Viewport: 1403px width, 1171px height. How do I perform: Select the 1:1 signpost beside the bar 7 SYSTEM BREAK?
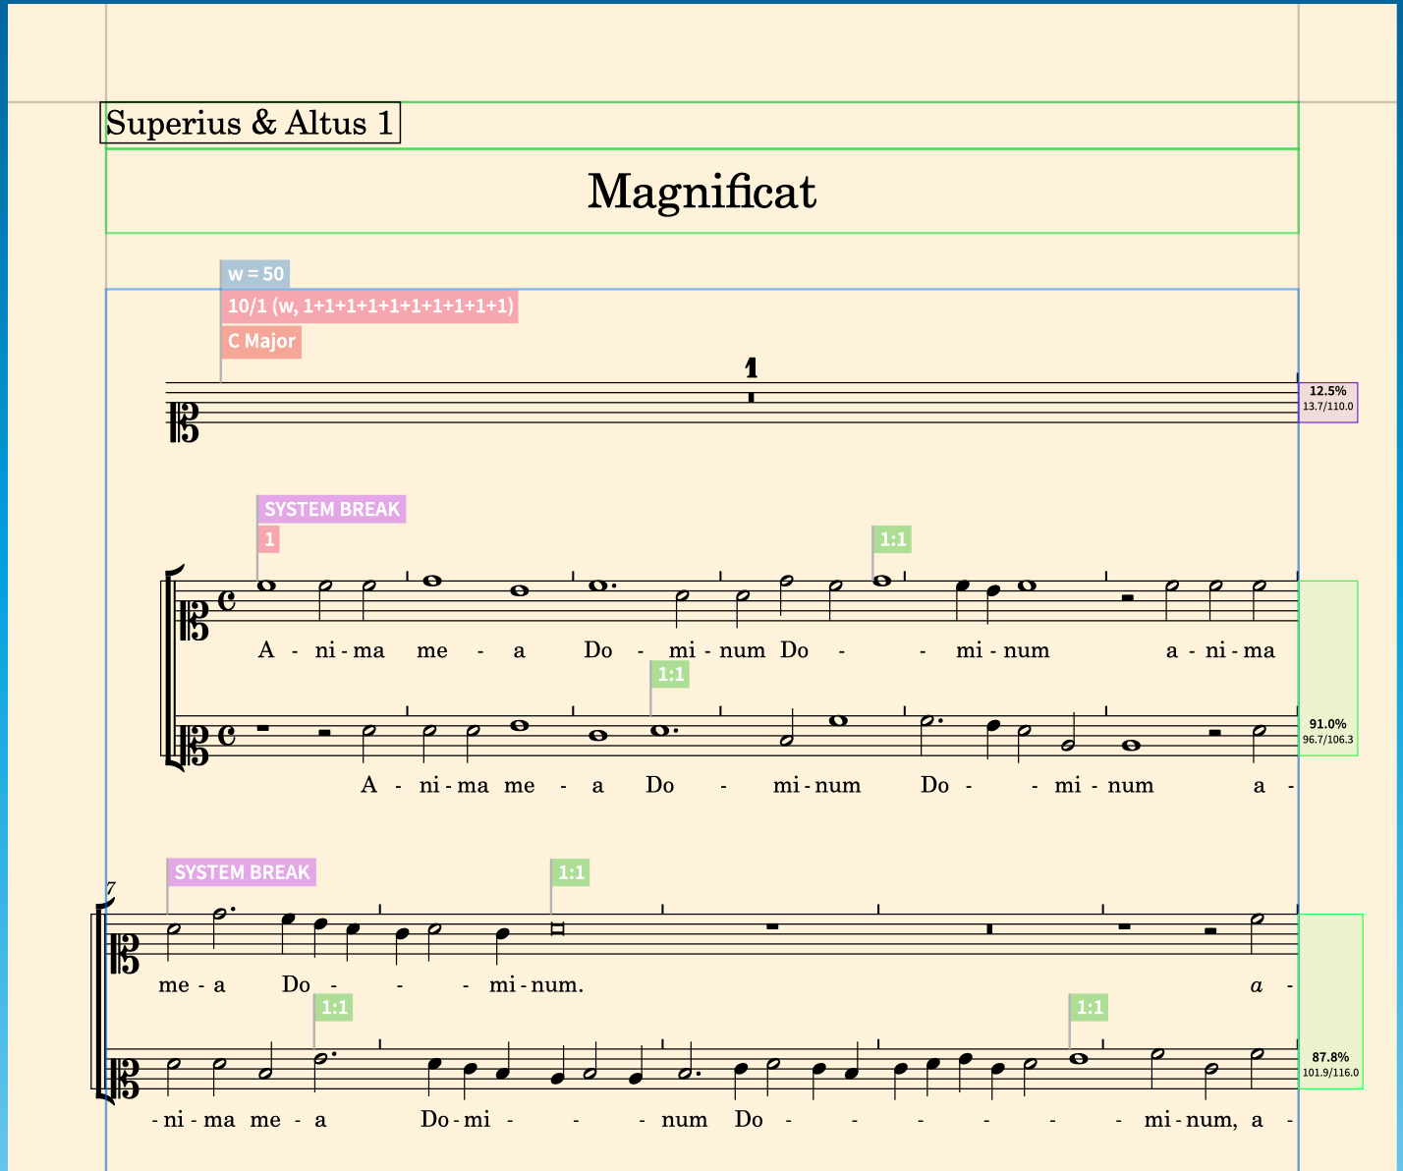570,872
